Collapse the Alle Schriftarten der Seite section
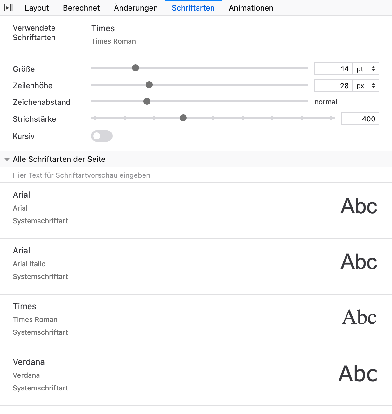Screen dimensions: 392x414 point(7,159)
